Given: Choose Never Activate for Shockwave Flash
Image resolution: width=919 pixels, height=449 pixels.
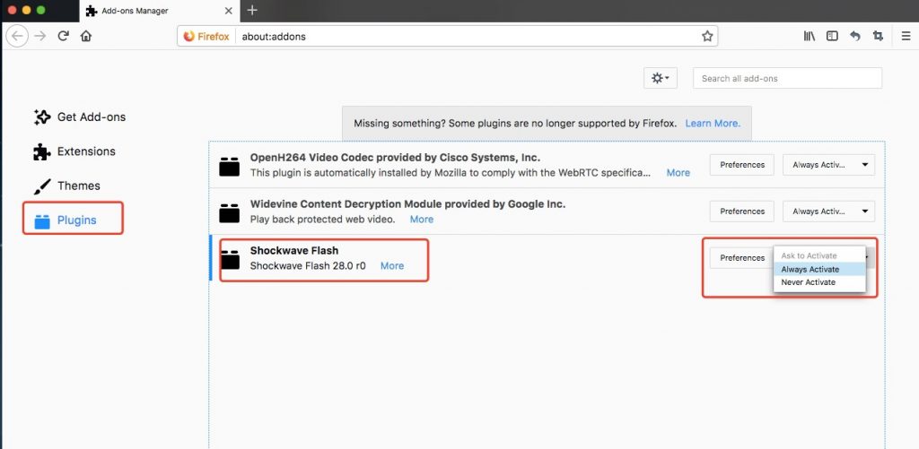Looking at the screenshot, I should (x=808, y=282).
